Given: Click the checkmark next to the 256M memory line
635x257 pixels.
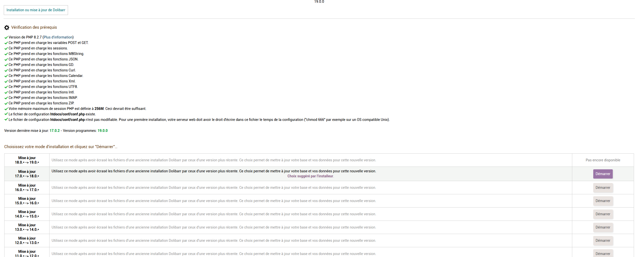Looking at the screenshot, I should click(6, 109).
